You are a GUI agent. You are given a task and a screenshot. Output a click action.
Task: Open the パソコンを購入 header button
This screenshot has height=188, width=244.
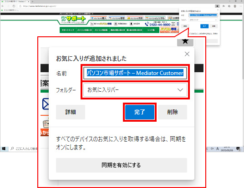tap(99, 18)
